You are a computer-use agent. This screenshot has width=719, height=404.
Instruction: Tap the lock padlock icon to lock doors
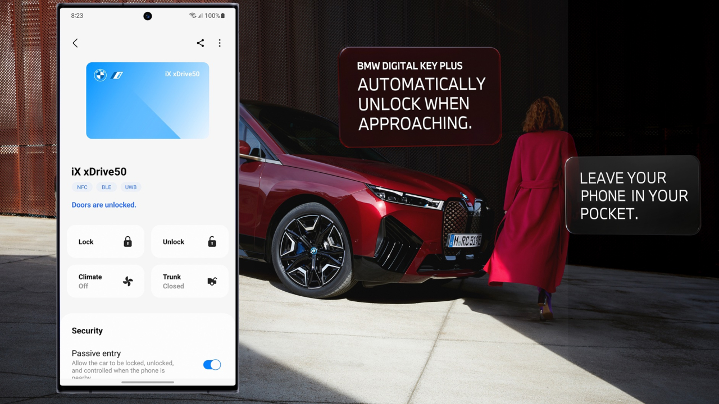[x=128, y=241]
